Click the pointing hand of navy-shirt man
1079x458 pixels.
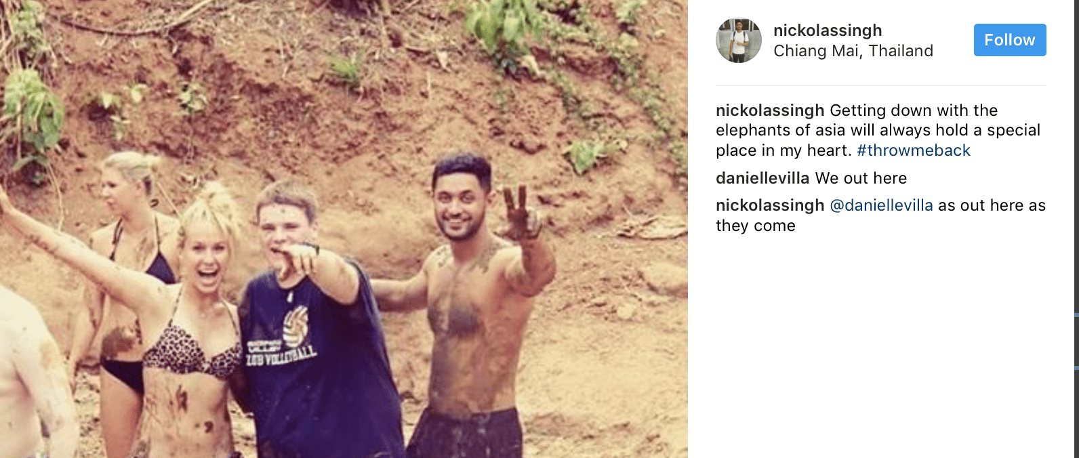[x=295, y=261]
